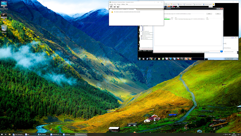Screen dimensions: 241x136
Task: Click the English language link in remote window
Action: (232, 38)
